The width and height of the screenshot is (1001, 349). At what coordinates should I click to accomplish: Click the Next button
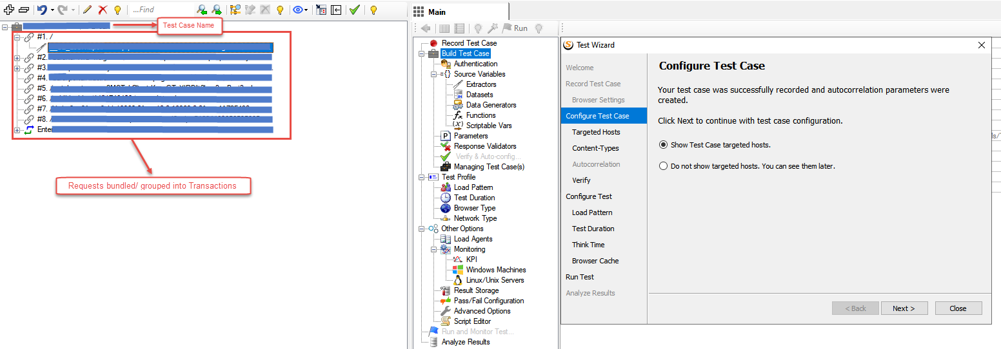pos(904,308)
